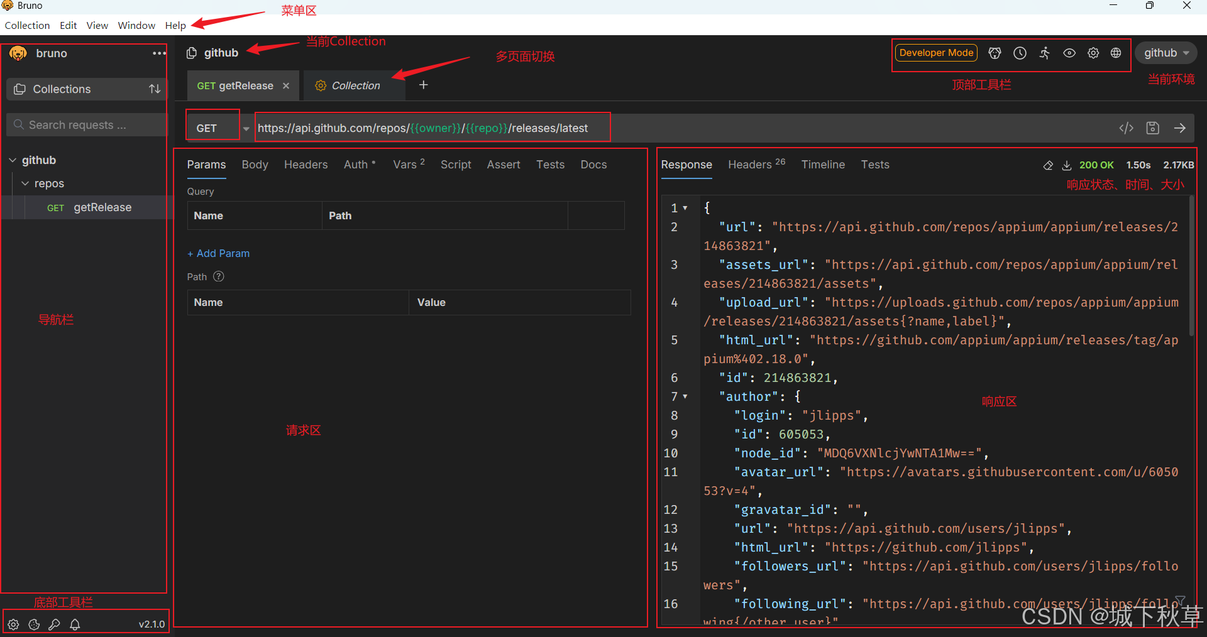Switch to the Script tab

pos(456,165)
